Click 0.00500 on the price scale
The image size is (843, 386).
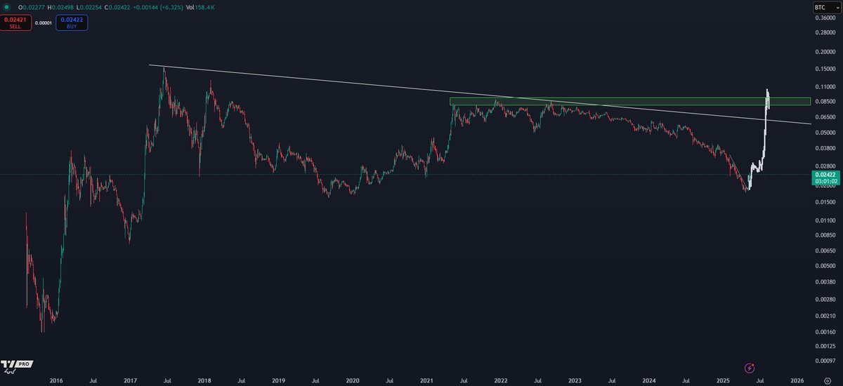pos(824,266)
